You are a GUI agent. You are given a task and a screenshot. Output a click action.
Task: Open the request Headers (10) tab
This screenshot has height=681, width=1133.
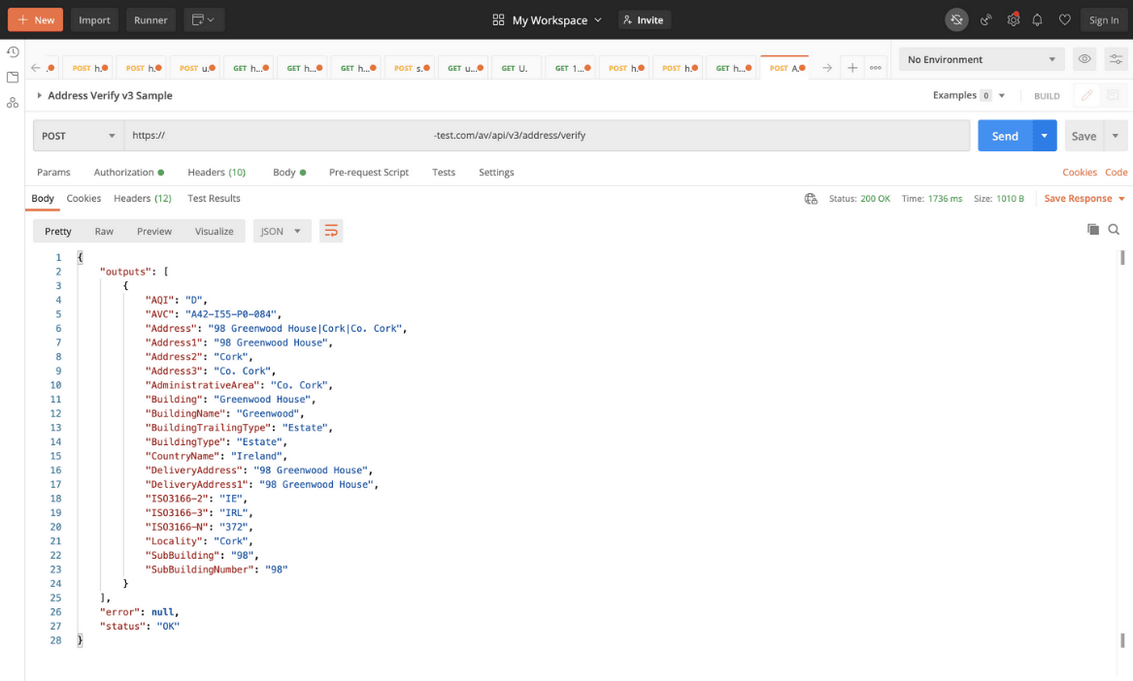tap(217, 173)
